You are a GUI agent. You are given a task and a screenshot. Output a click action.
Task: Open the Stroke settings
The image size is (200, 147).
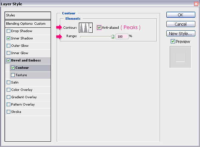click(x=16, y=112)
